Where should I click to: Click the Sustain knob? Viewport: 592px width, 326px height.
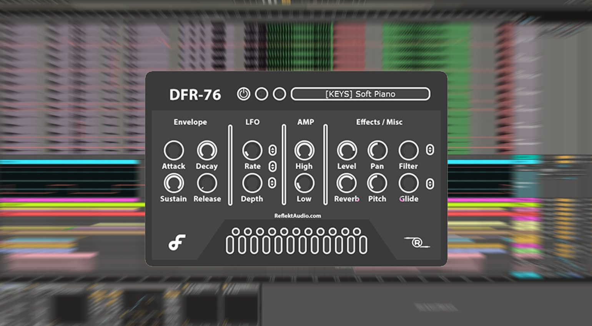pos(174,183)
